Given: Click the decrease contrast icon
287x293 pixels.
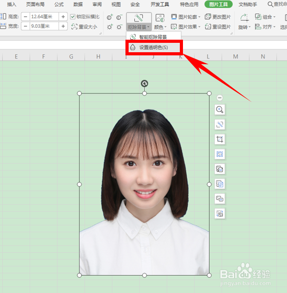Looking at the screenshot, I should coord(119,17).
